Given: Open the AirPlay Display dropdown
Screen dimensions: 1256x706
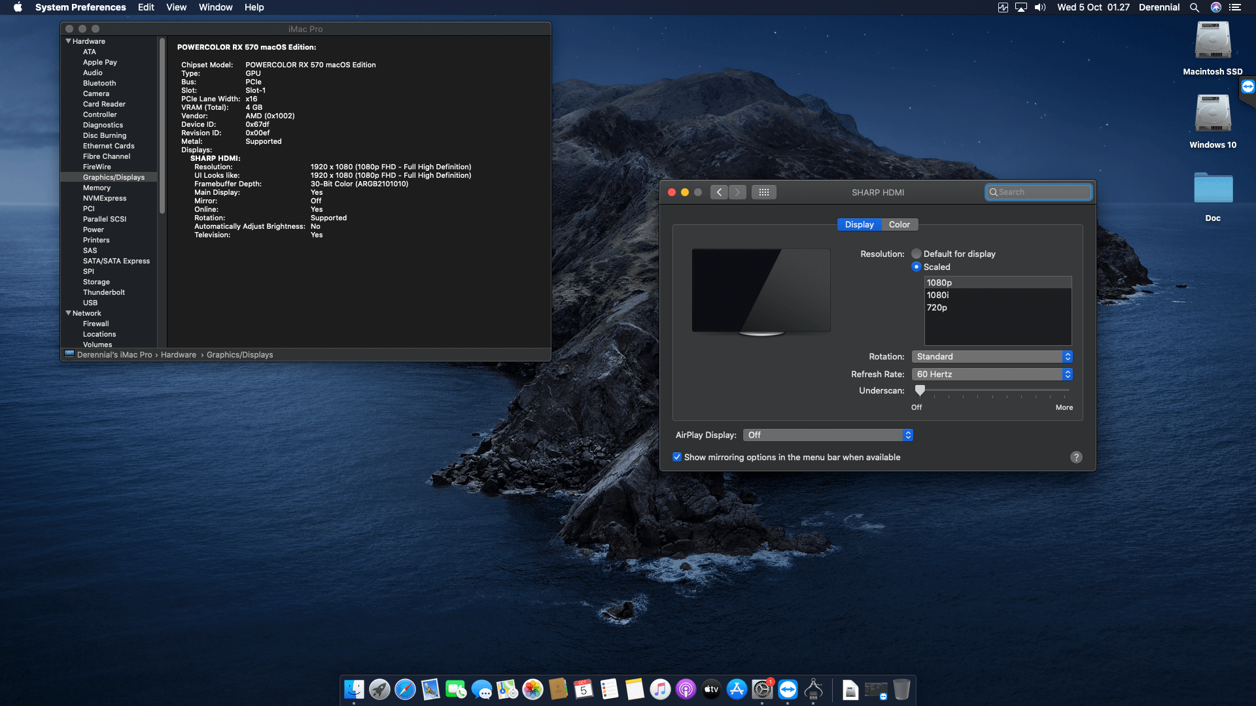Looking at the screenshot, I should [x=828, y=435].
